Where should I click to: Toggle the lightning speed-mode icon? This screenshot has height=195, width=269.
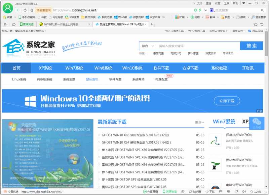[x=200, y=10]
